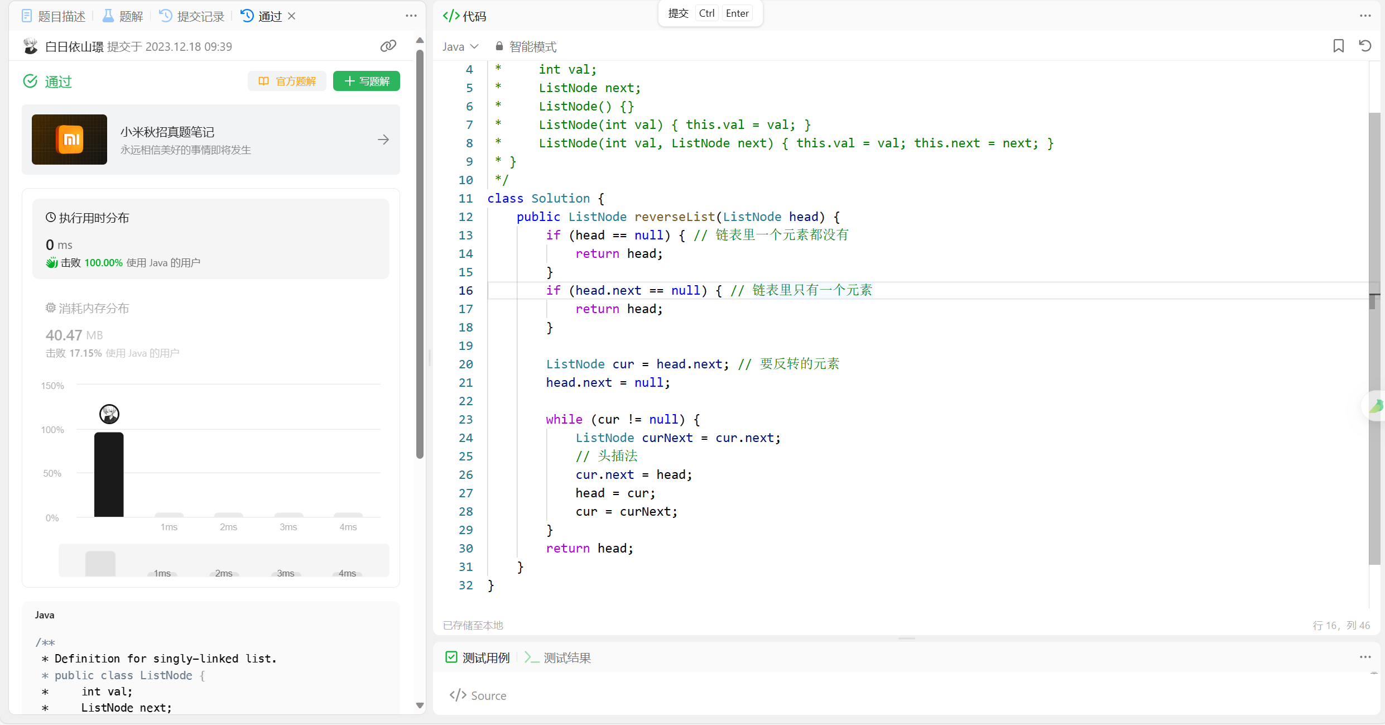Toggle the smart mode lock setting
This screenshot has width=1385, height=725.
click(526, 47)
